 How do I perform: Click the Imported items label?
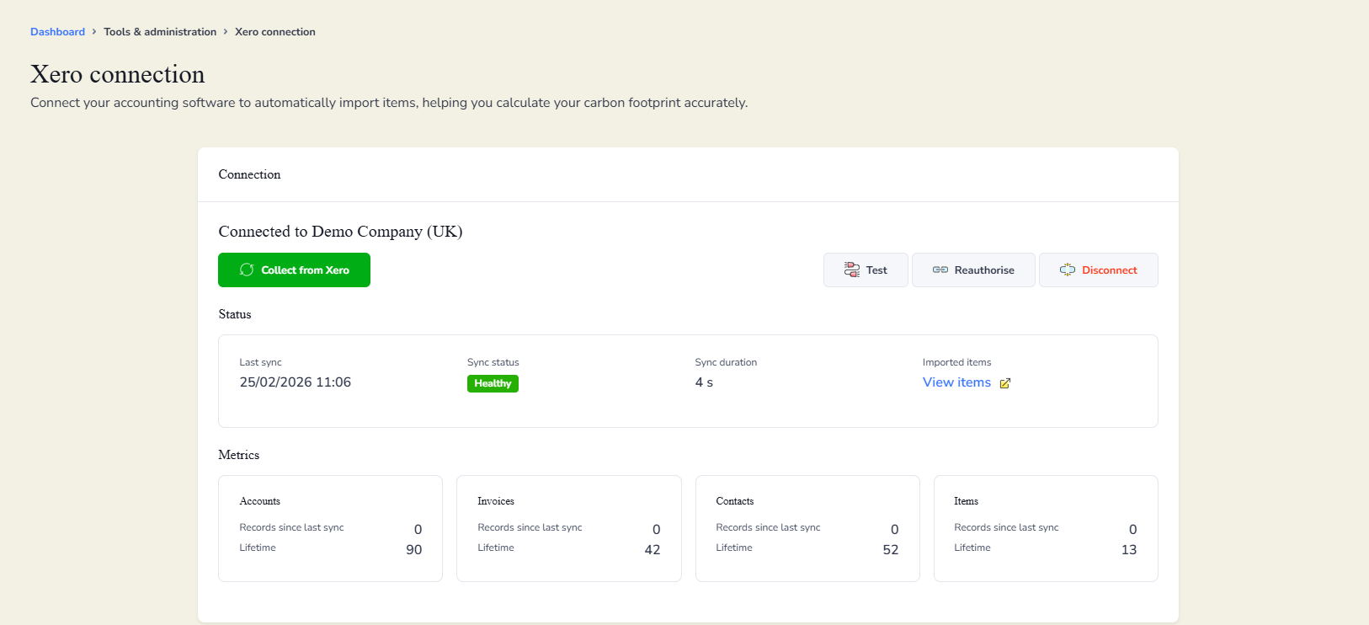tap(956, 362)
